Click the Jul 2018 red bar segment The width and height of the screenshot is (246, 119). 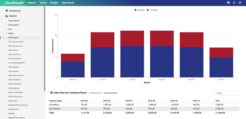click(132, 38)
